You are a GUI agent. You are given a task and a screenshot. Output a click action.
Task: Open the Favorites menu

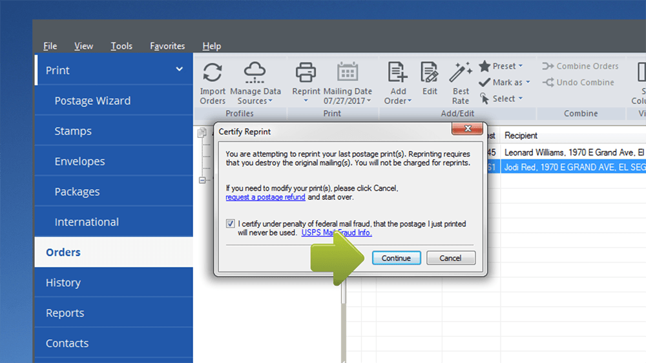click(x=167, y=46)
